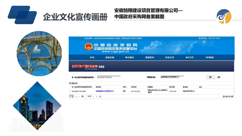Screen dimensions: 242x136
Task: Click the 重置 reset button
Action: [x=218, y=77]
